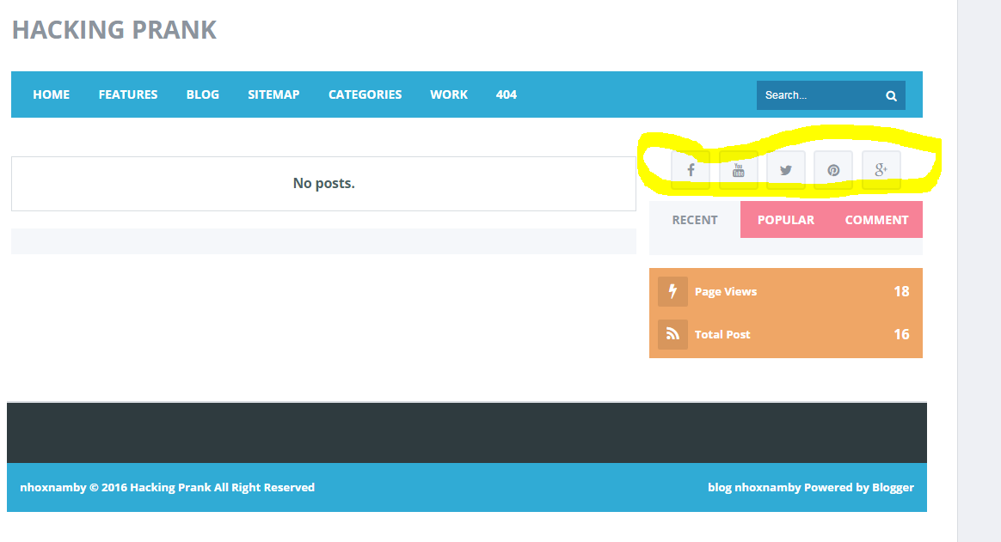The image size is (1001, 542).
Task: Follow the Blogger link in footer
Action: [x=893, y=488]
